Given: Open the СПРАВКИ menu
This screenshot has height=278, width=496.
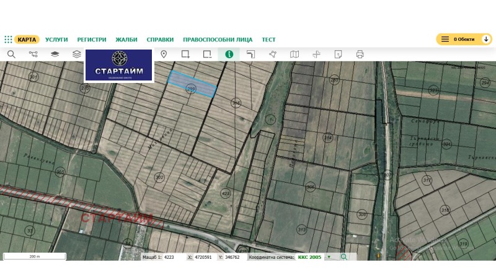Looking at the screenshot, I should click(160, 40).
